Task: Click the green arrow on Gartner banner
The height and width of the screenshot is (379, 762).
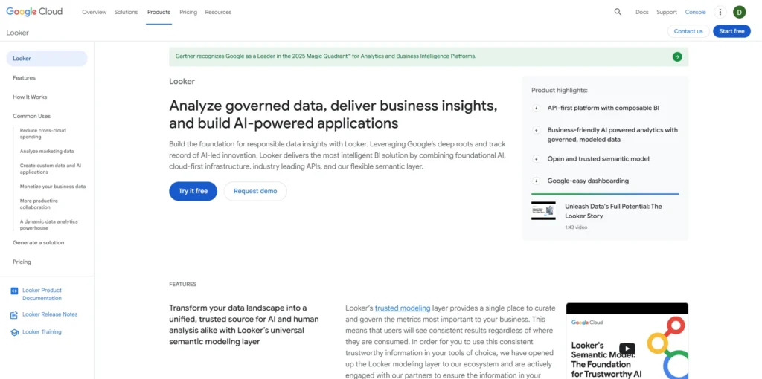Action: click(x=677, y=56)
